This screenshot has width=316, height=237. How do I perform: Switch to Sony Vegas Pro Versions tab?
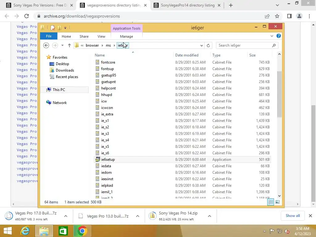40,5
